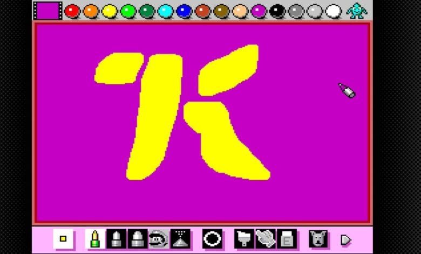This screenshot has width=421, height=254.
Task: Choose the airbrush spray tool
Action: click(x=180, y=238)
